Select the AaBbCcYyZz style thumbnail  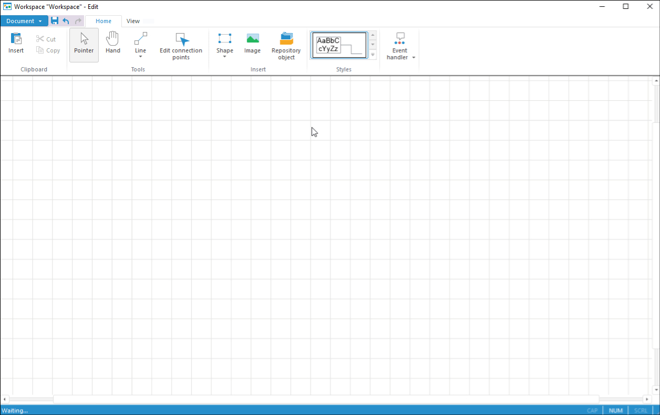339,45
